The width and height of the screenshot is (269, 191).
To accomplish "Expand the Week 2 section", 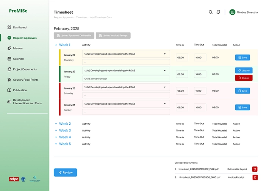I will (x=56, y=124).
